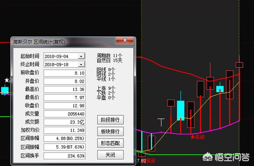Open the 起始时间 date dropdown arrow
Image resolution: width=254 pixels, height=166 pixels.
coord(81,56)
